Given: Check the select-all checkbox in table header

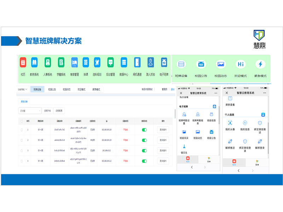Looking at the screenshot, I should (x=21, y=121).
